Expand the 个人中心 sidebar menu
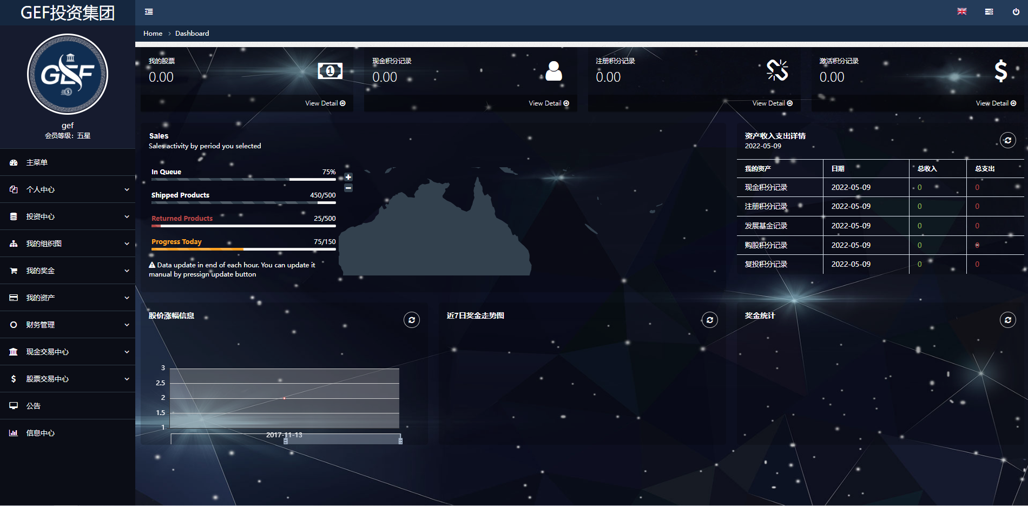Viewport: 1028px width, 506px height. (x=68, y=189)
